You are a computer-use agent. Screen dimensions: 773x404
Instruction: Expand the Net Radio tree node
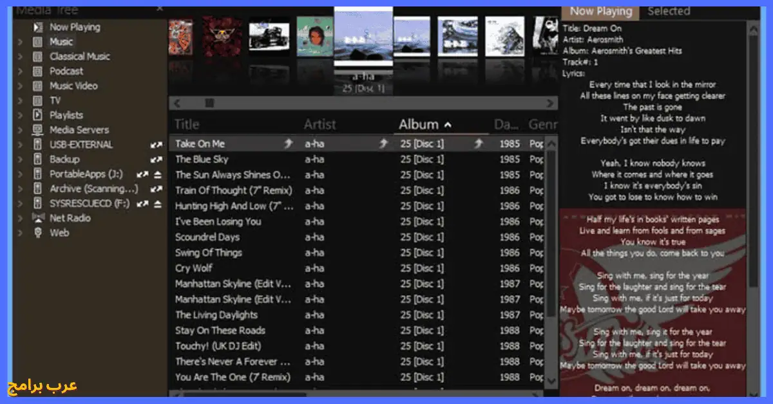click(20, 218)
